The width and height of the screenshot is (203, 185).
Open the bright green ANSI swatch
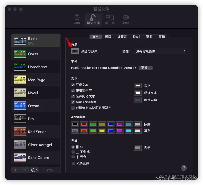[x=93, y=131]
